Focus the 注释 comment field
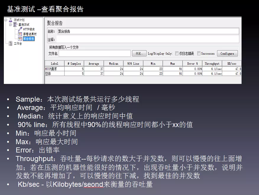This screenshot has height=195, width=259. tap(148, 40)
